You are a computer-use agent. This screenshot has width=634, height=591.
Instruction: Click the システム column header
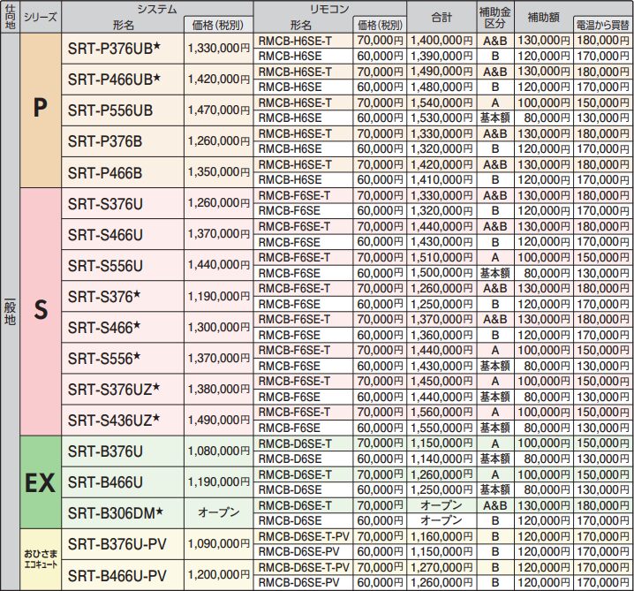coord(156,8)
